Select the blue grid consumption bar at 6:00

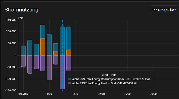[x=62, y=41]
